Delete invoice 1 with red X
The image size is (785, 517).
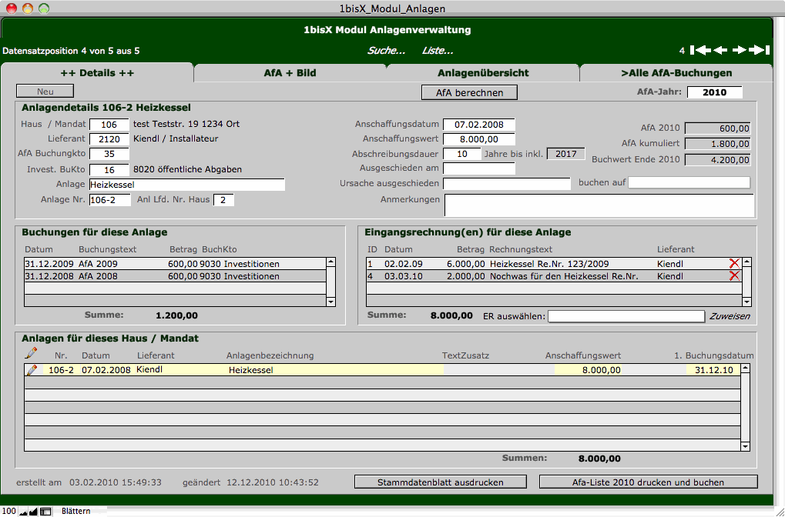pos(734,264)
